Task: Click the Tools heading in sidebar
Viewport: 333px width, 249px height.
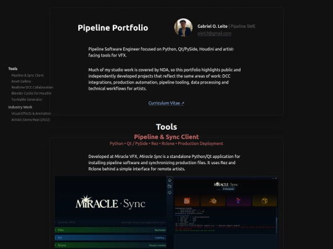Action: 13,69
